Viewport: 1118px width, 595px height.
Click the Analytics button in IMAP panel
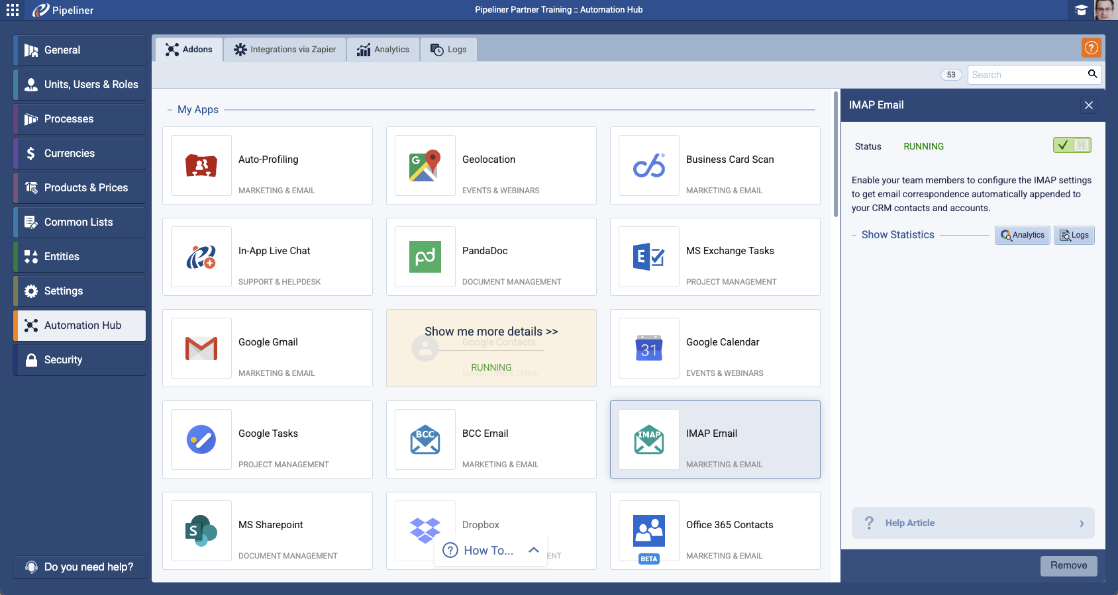pyautogui.click(x=1022, y=235)
